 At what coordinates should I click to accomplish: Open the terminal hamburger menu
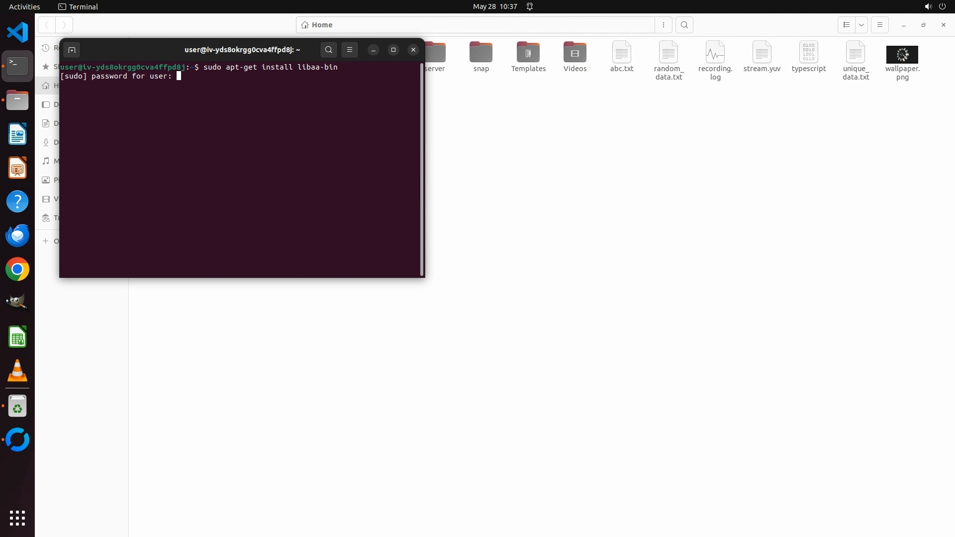tap(350, 50)
